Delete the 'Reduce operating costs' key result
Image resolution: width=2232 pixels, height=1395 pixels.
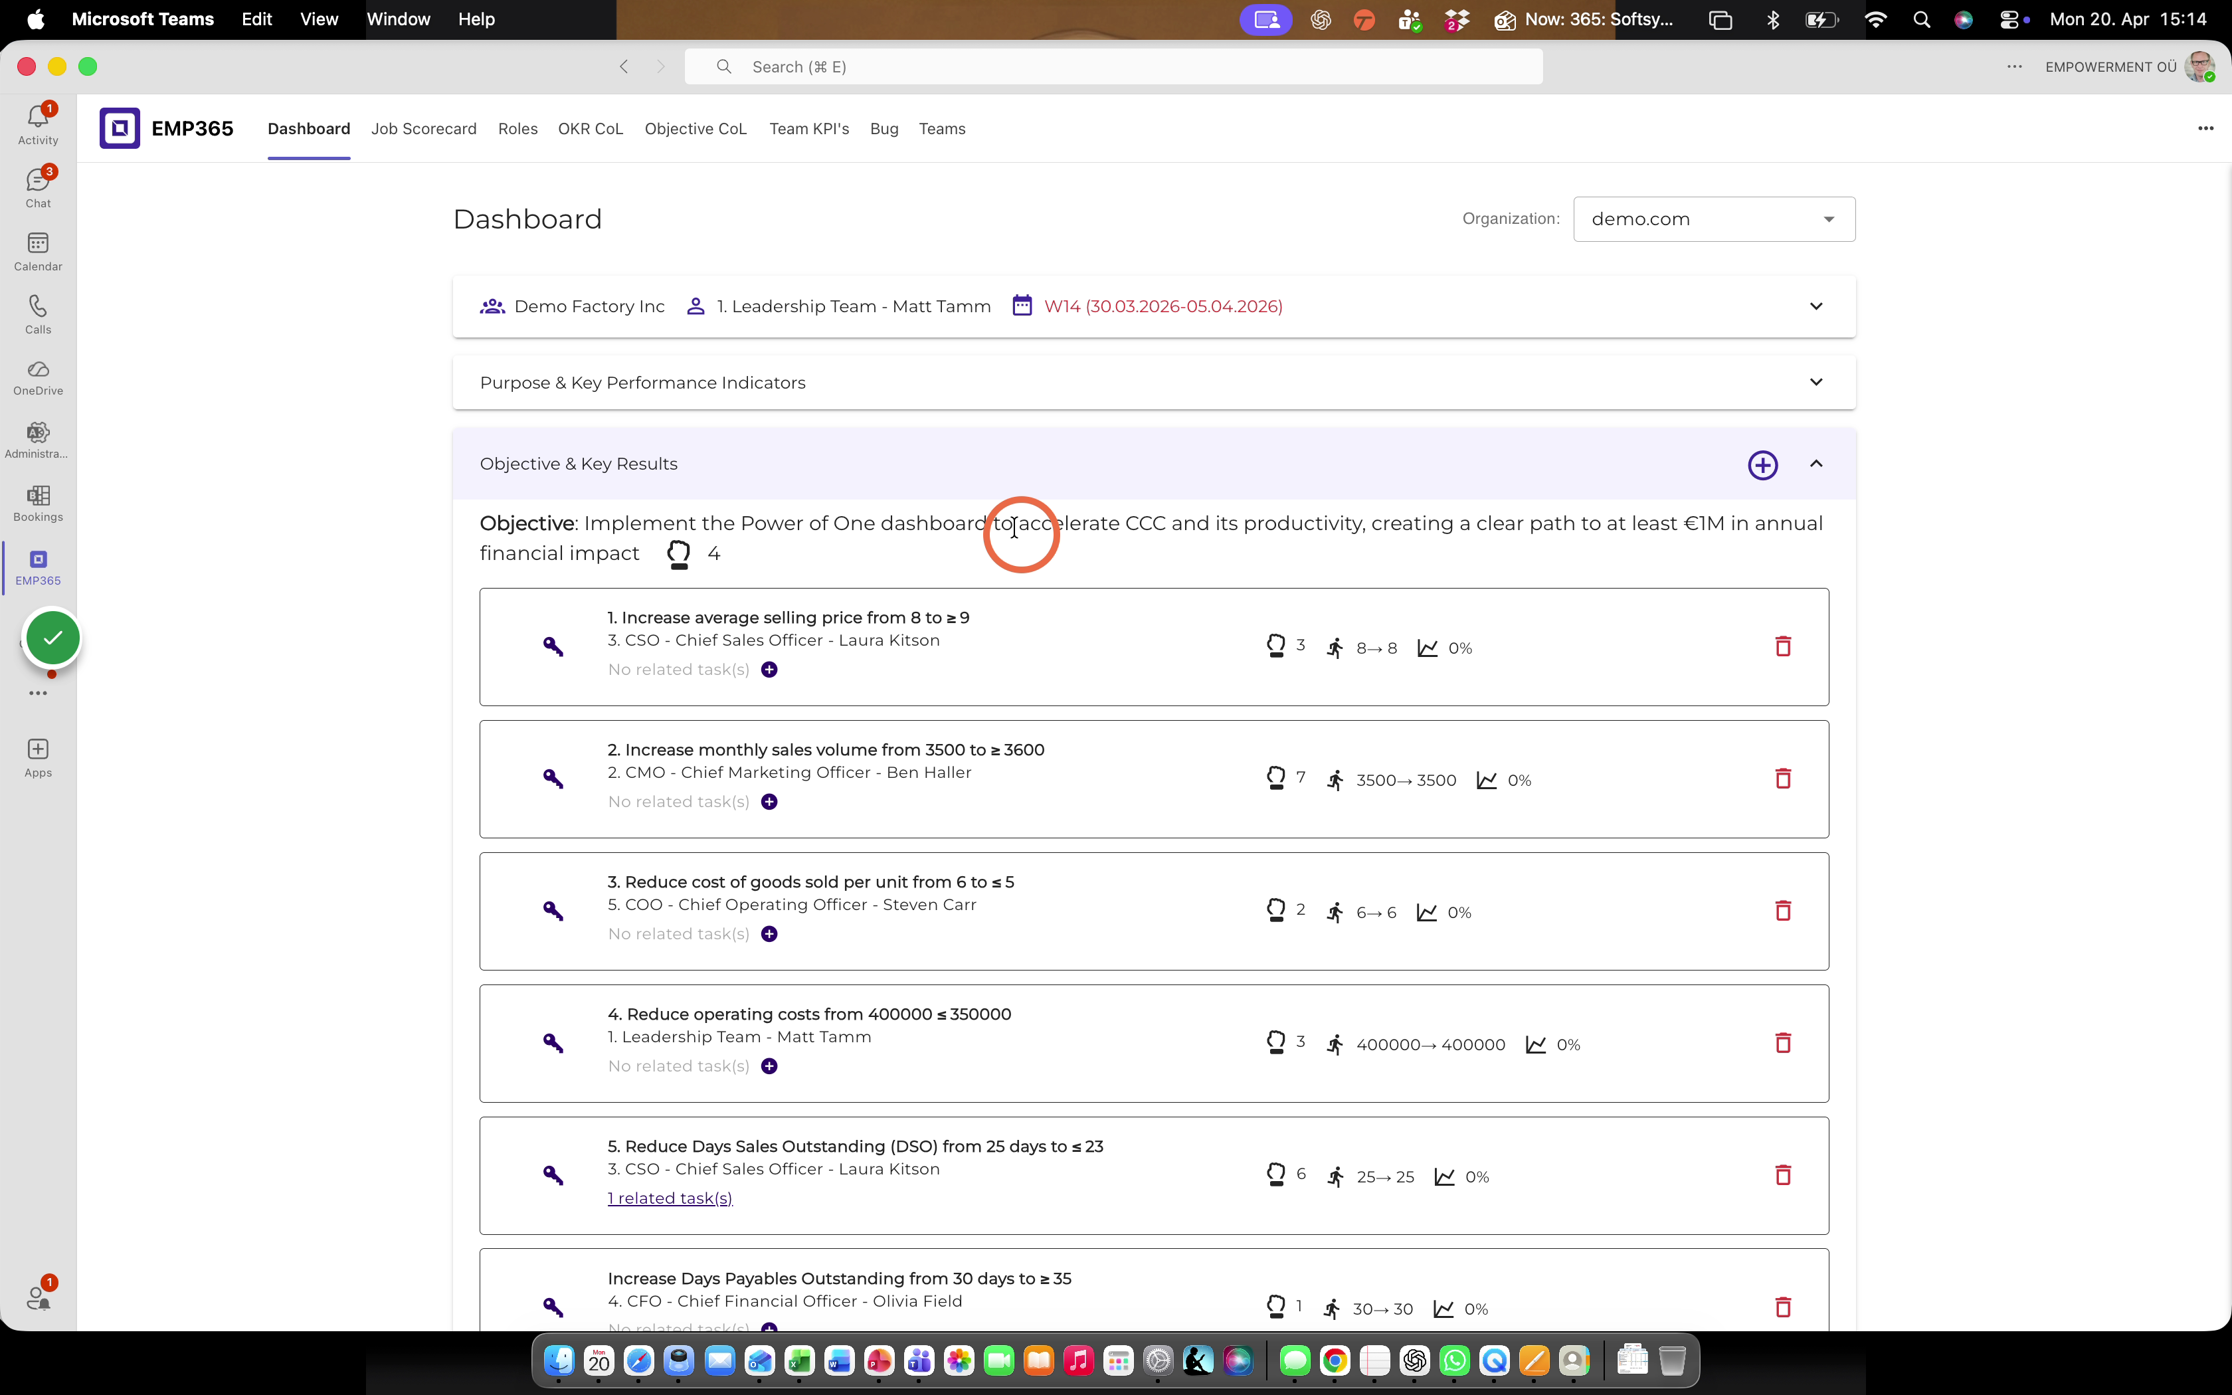[x=1783, y=1042]
